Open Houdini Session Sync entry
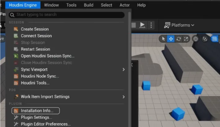220x127 pixels. click(47, 56)
